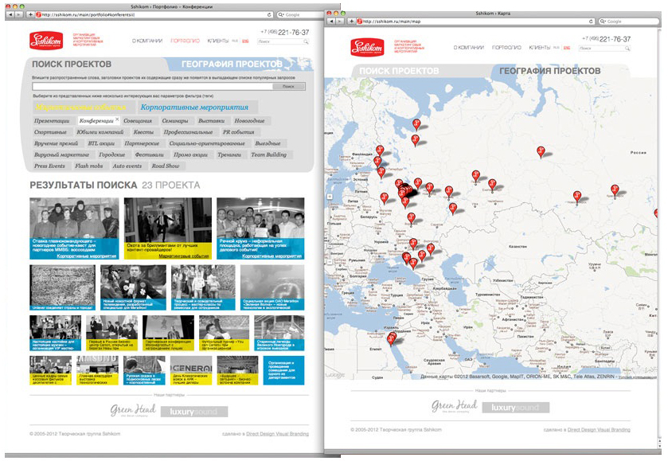
Task: Click the northernmost map pin
Action: (416, 124)
